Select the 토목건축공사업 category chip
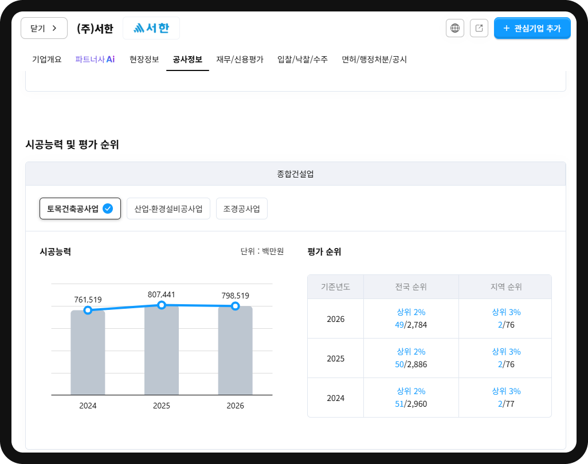This screenshot has height=464, width=588. [x=80, y=209]
